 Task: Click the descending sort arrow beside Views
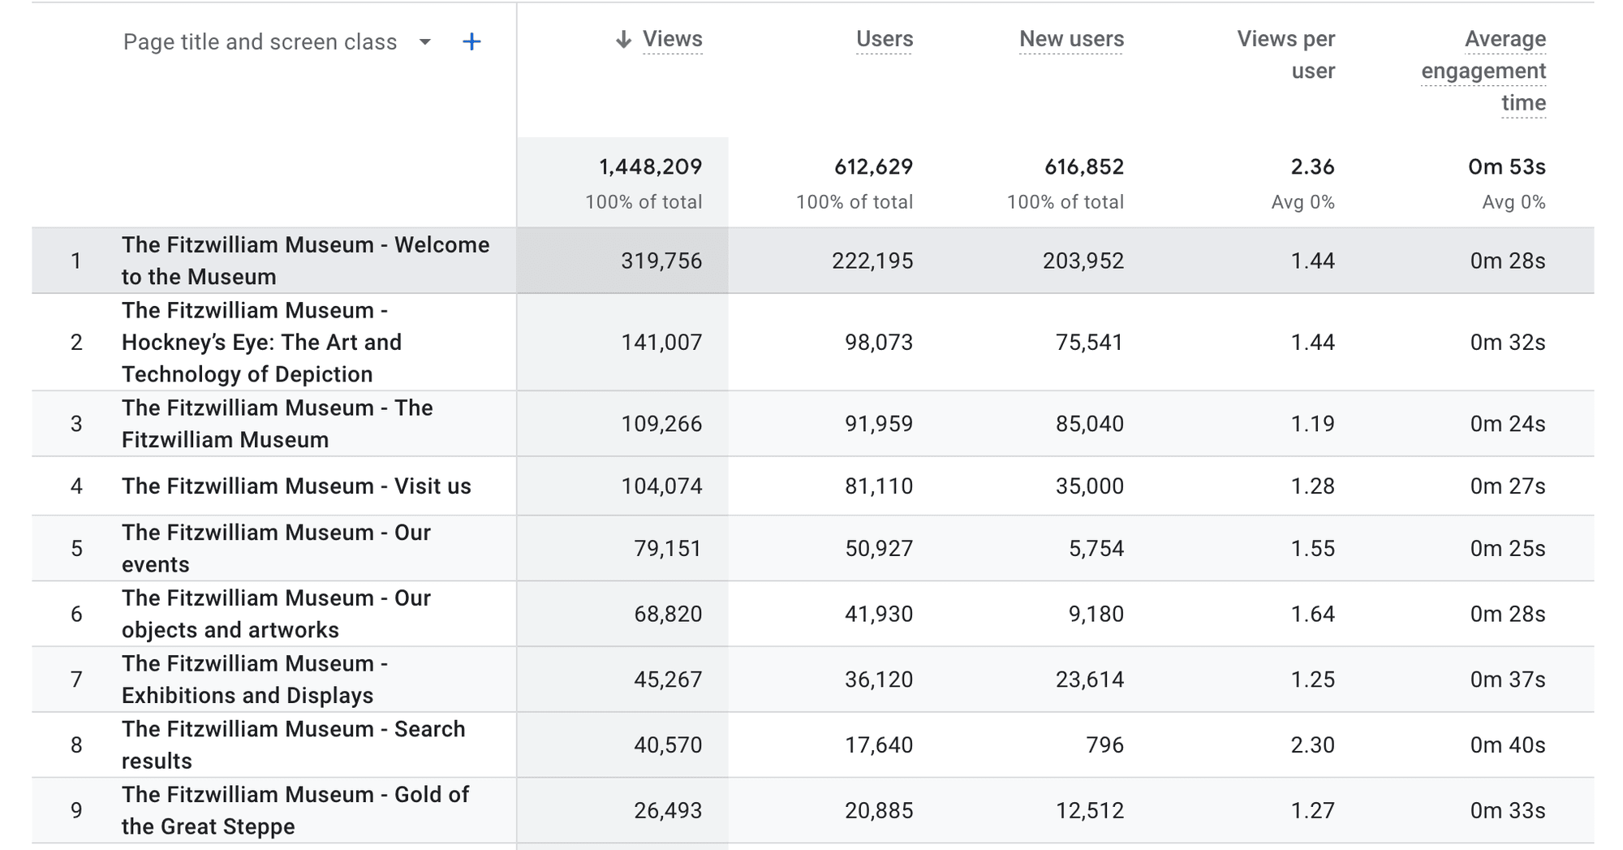pyautogui.click(x=623, y=39)
